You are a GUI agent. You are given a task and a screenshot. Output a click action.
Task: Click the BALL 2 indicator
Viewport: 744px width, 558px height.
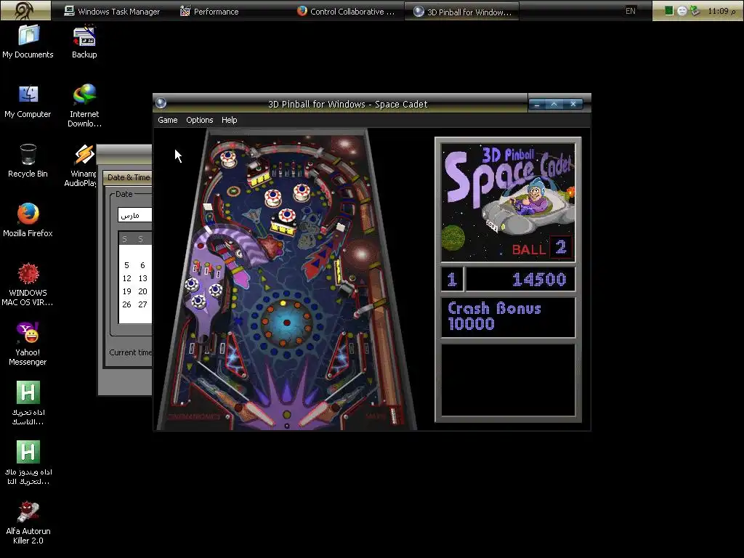[542, 248]
